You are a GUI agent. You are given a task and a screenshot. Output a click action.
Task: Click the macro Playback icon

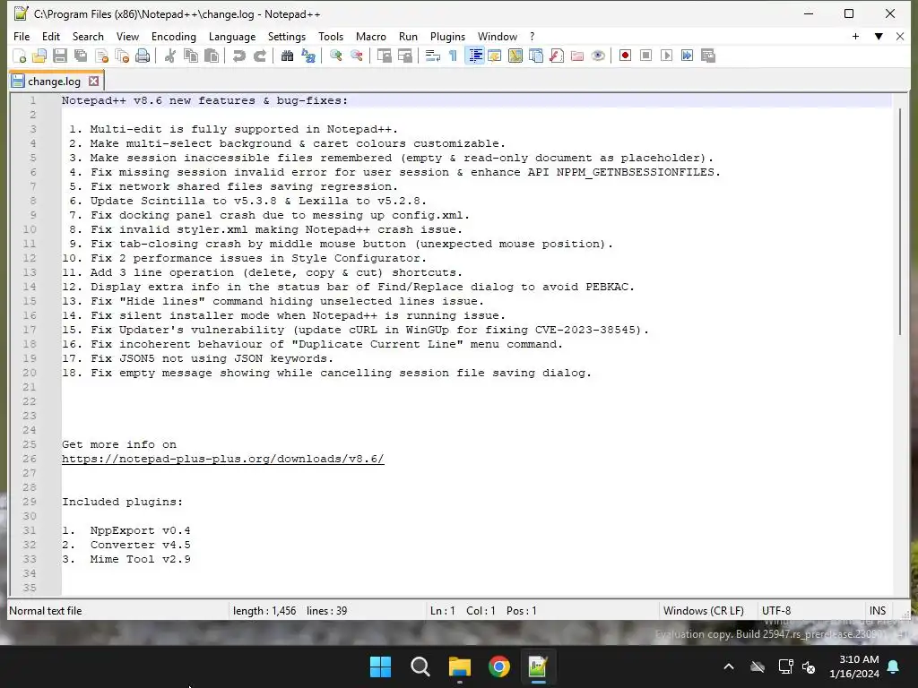tap(666, 56)
